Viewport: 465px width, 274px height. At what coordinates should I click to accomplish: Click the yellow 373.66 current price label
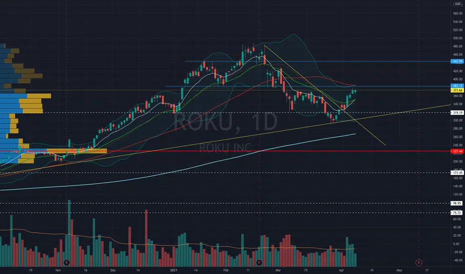click(x=458, y=90)
